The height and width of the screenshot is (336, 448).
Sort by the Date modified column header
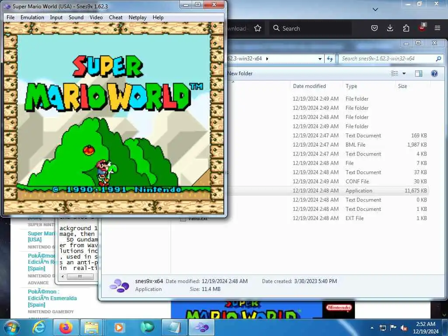pyautogui.click(x=309, y=86)
